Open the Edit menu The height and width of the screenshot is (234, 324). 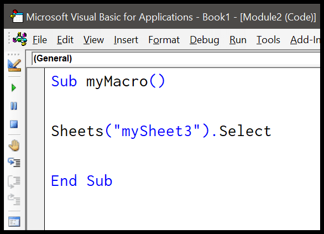click(65, 40)
